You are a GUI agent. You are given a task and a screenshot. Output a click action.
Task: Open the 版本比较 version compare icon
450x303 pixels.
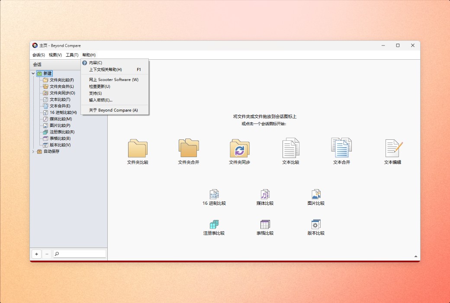click(316, 224)
